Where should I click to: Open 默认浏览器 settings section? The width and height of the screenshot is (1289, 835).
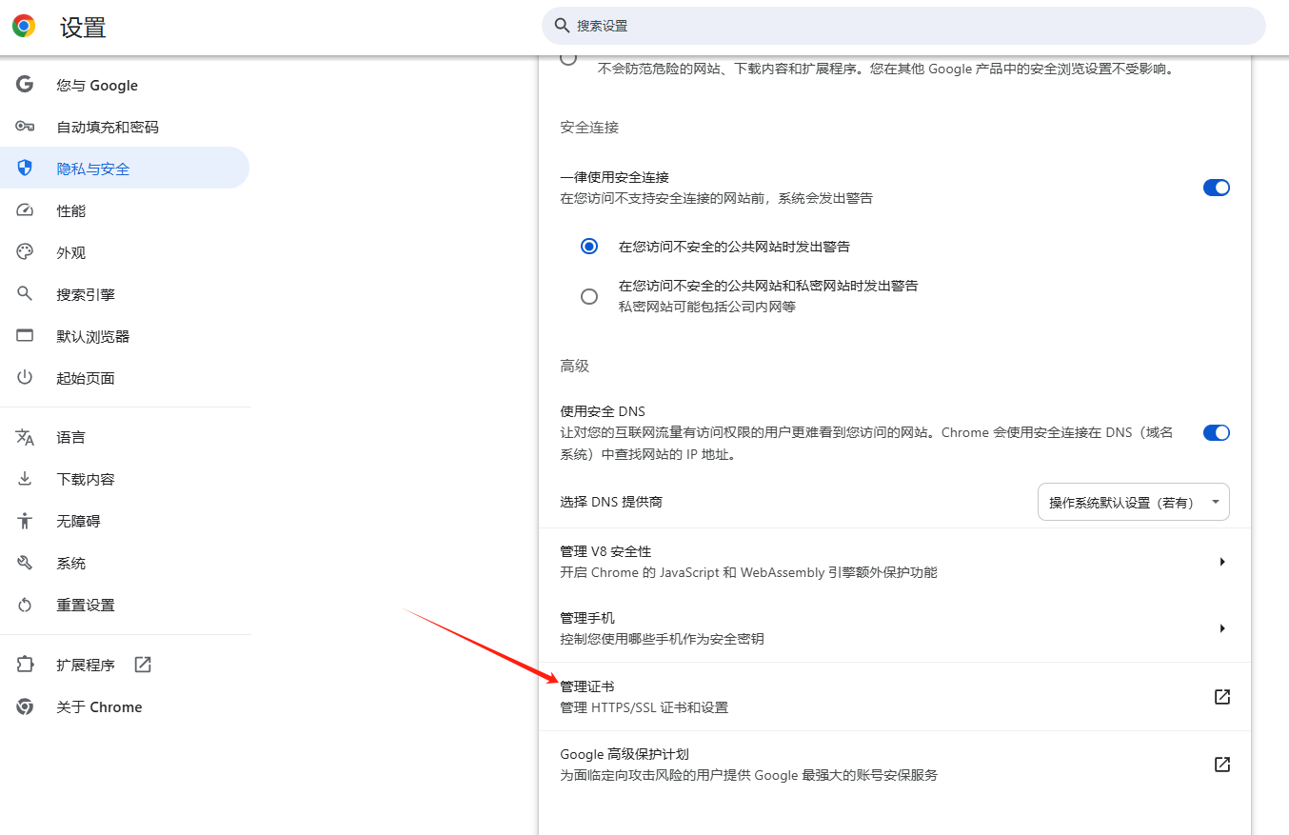coord(125,336)
